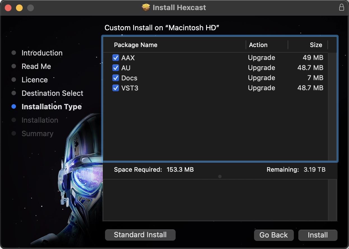Toggle the VST3 package checkbox

coord(116,88)
